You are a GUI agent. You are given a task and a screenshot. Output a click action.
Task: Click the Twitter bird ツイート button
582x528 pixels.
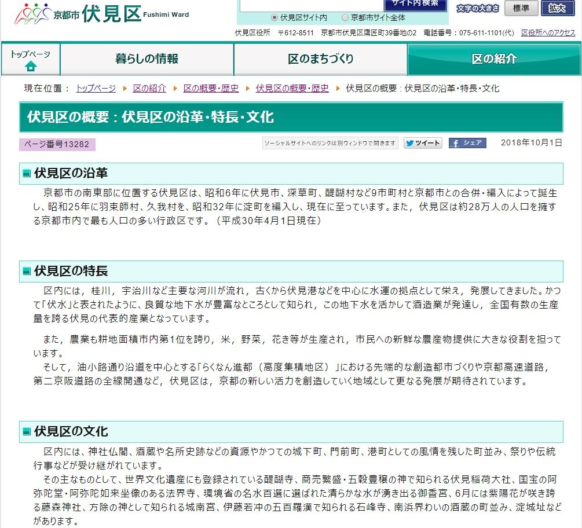[x=423, y=143]
